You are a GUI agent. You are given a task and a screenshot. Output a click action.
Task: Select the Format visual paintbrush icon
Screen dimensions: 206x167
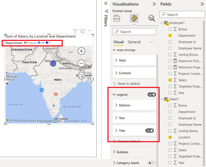(134, 18)
